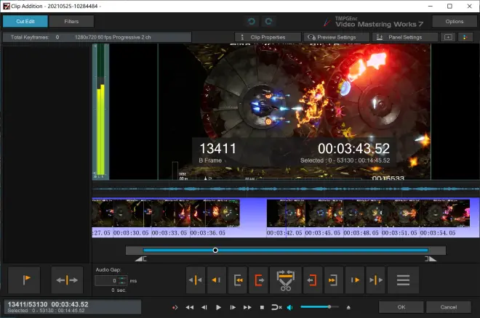Click the add-window icon beside Panel Settings
This screenshot has height=318, width=480.
tap(448, 37)
